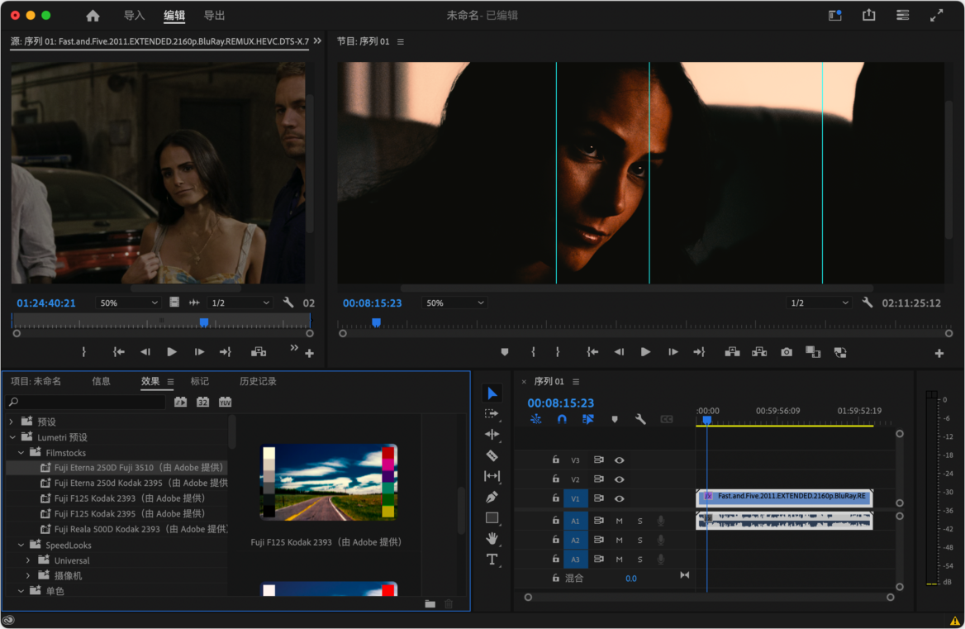
Task: Switch to the 导入 workspace tab
Action: coord(134,16)
